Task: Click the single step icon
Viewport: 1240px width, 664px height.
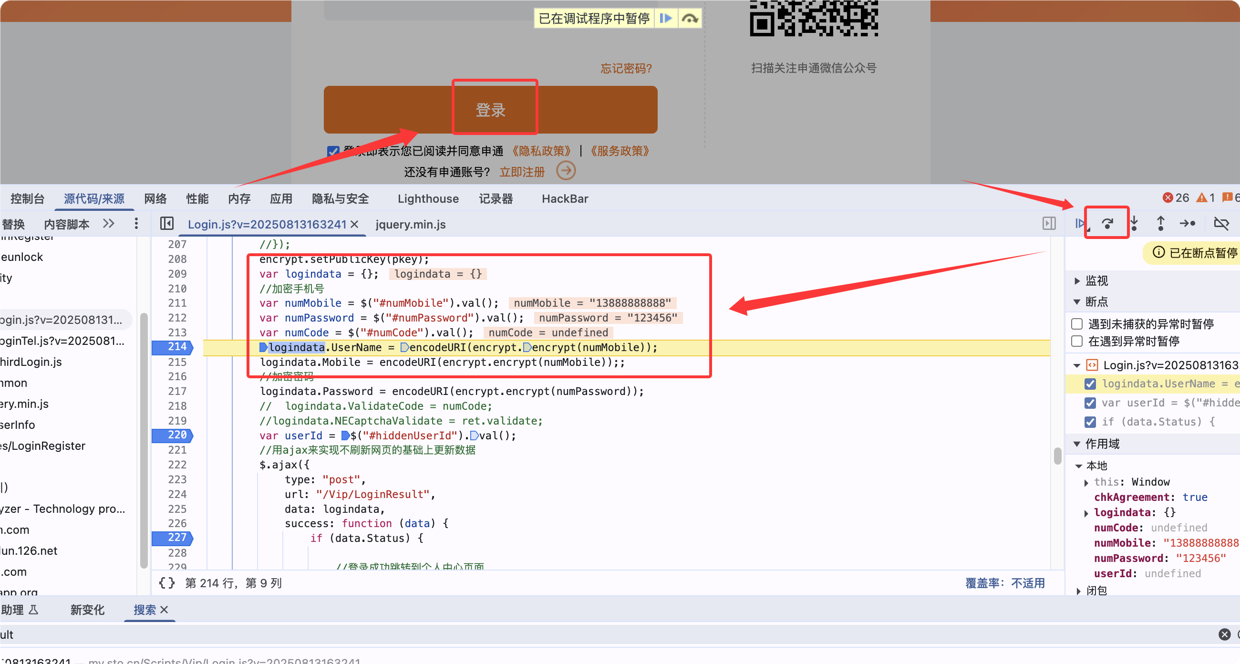Action: click(1188, 223)
